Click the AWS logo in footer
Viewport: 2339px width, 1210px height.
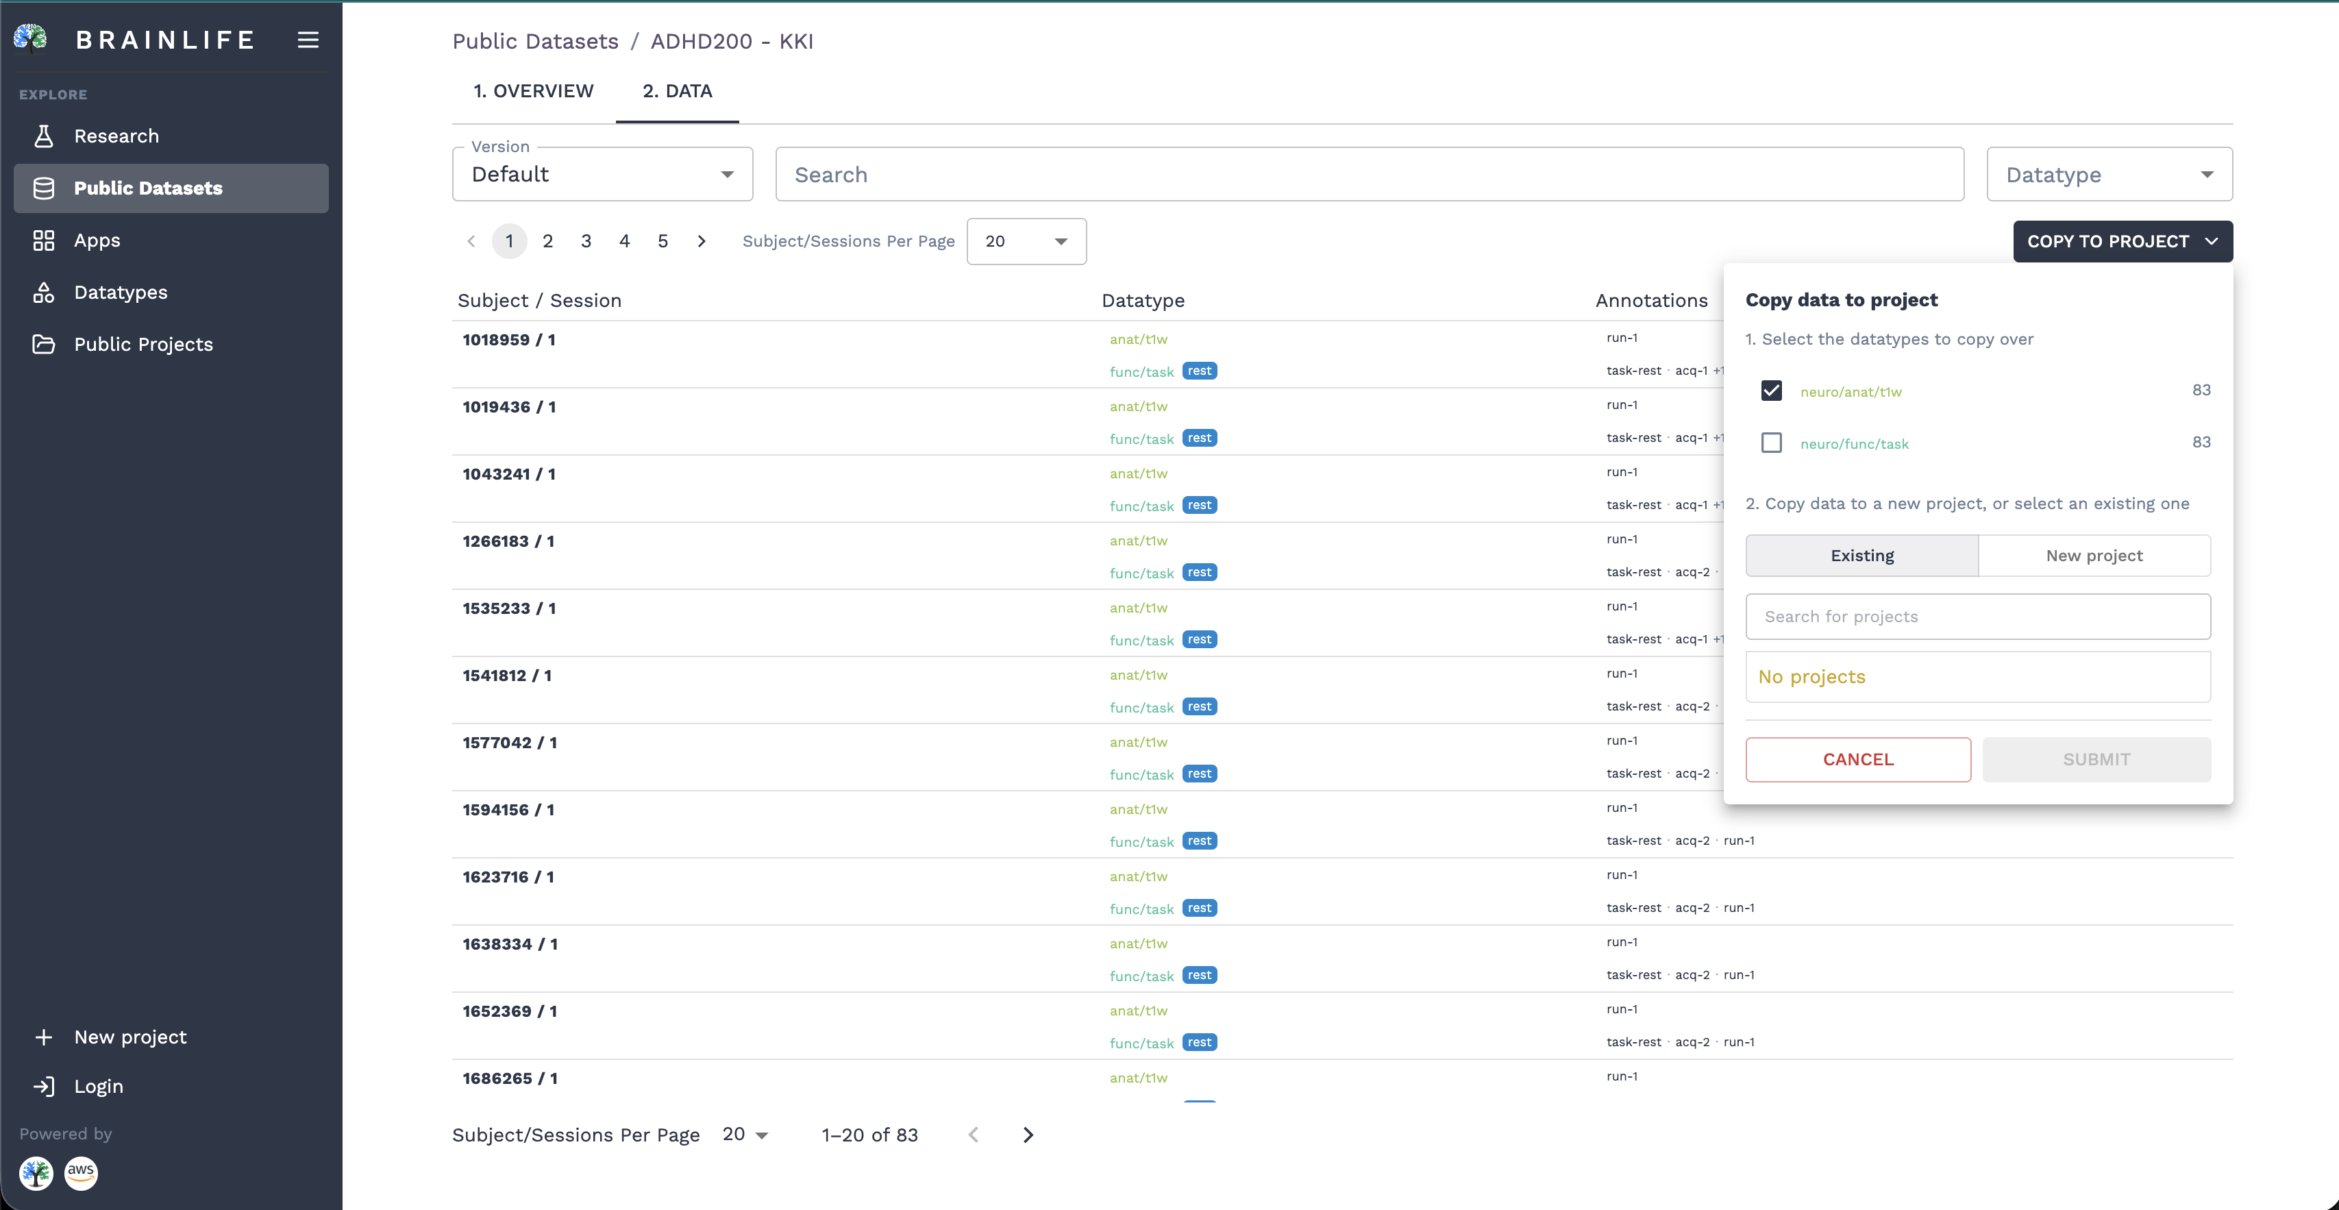[81, 1173]
